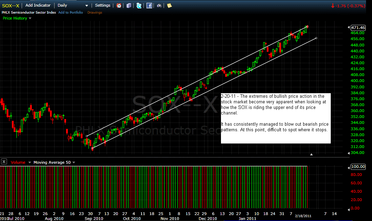Viewport: 372px width, 221px height.
Task: Click the Nov 2010 date axis label
Action: click(x=170, y=219)
